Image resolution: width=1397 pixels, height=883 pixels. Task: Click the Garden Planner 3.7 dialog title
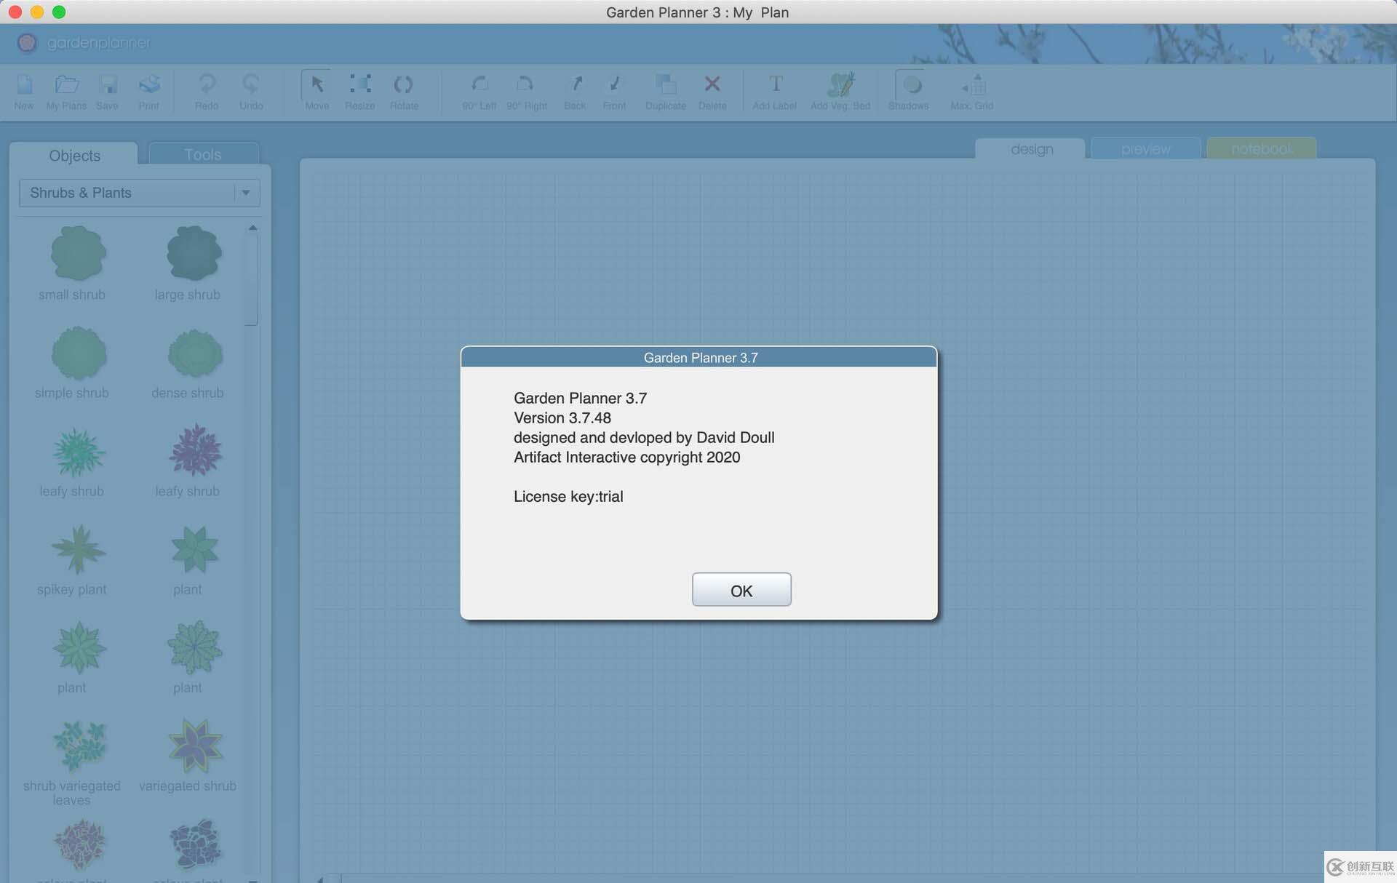click(x=700, y=357)
